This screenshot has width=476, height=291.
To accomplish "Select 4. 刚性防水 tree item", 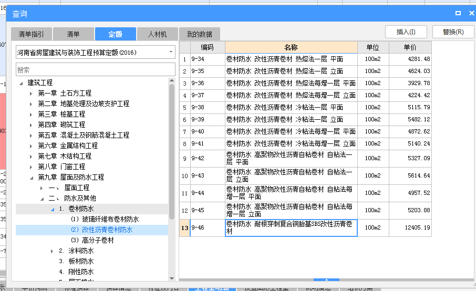I will tap(77, 272).
